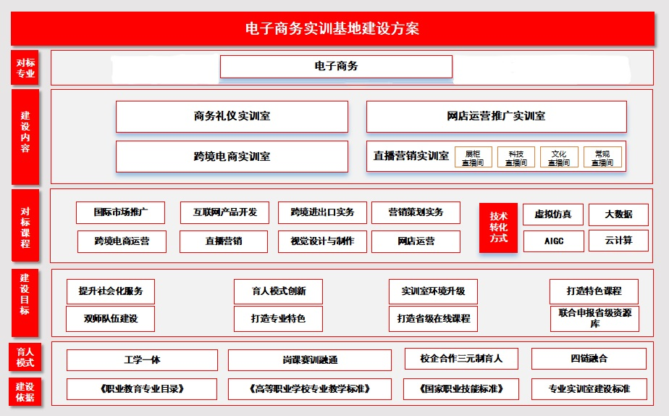
Task: Open the 网店运营推广实训室 box
Action: (x=496, y=117)
